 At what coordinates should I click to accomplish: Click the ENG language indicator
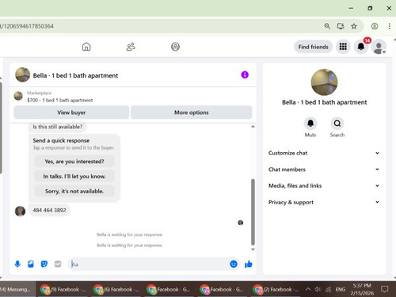[x=341, y=289]
